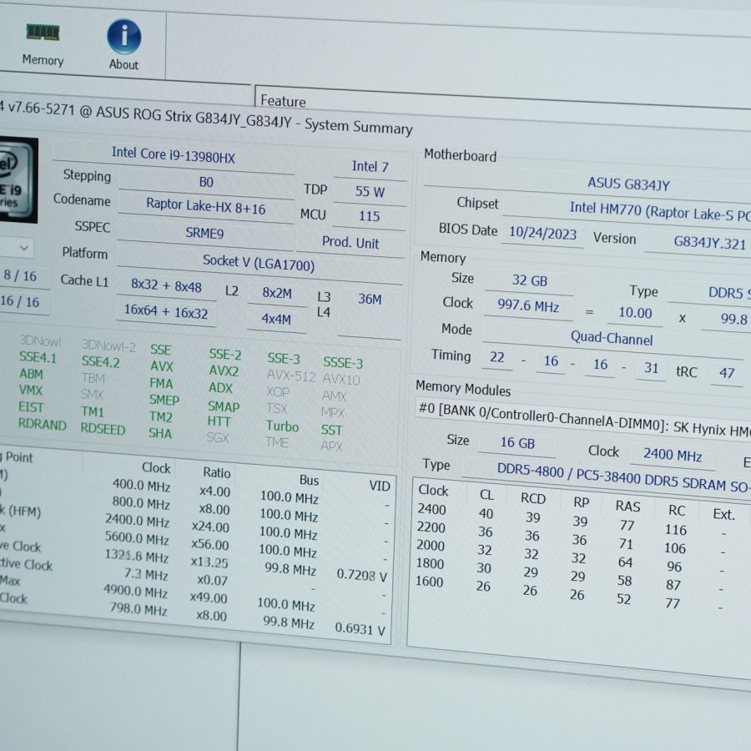Click BIOS Date value 10/24/2023

coord(542,234)
